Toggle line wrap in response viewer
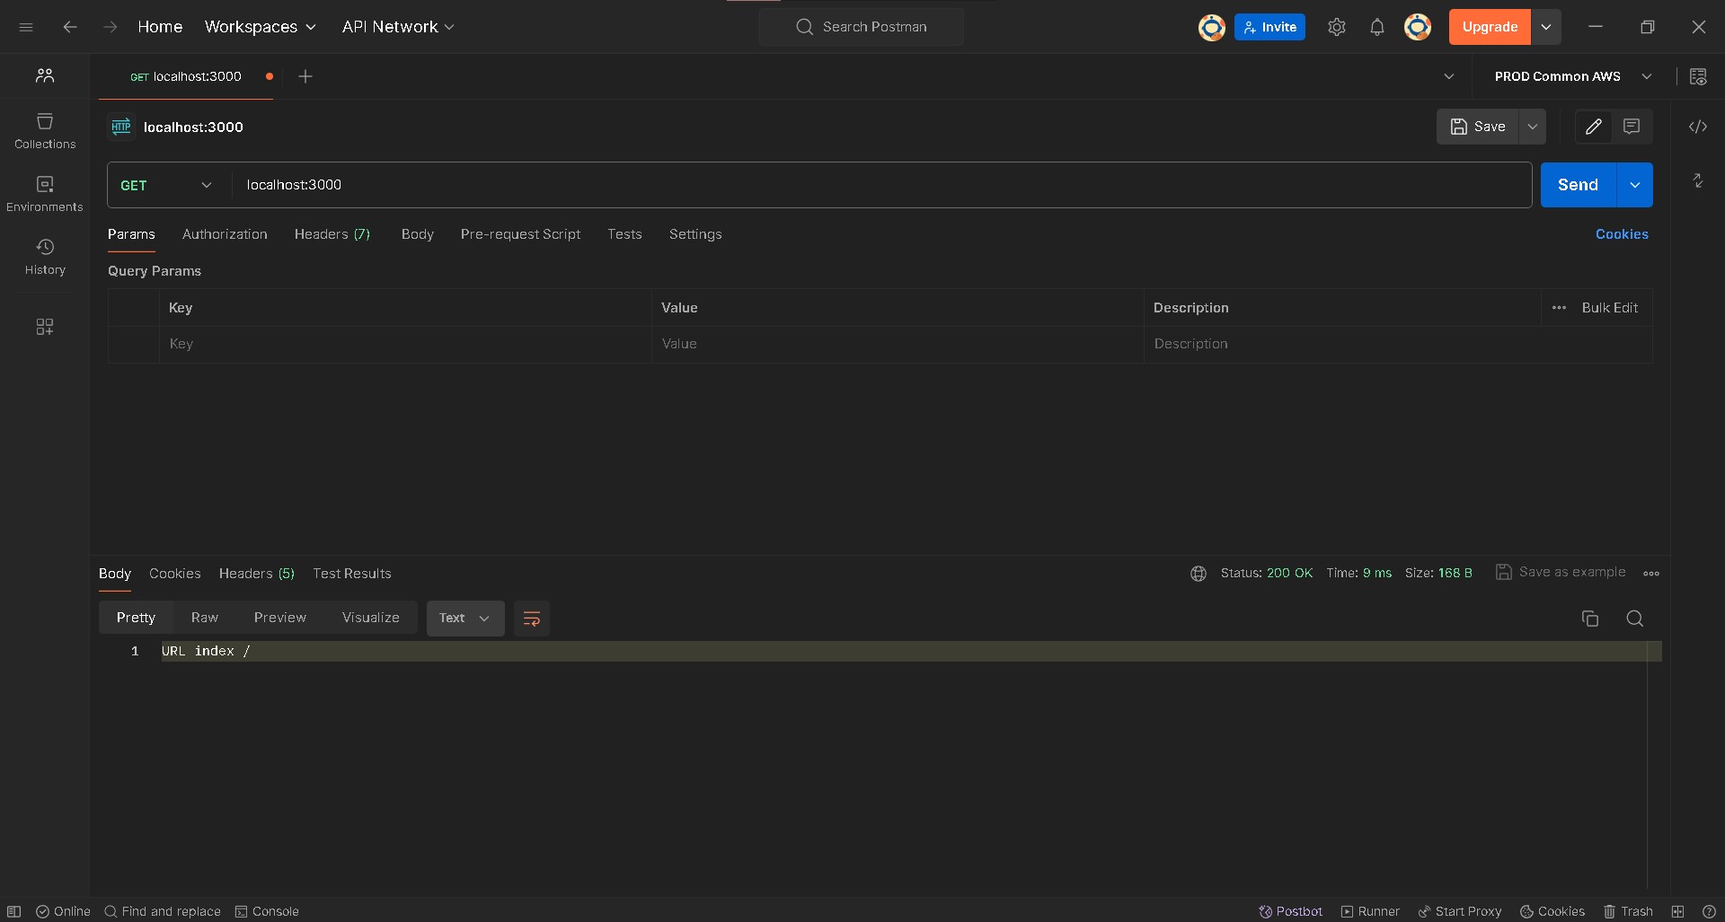The width and height of the screenshot is (1725, 922). (531, 619)
